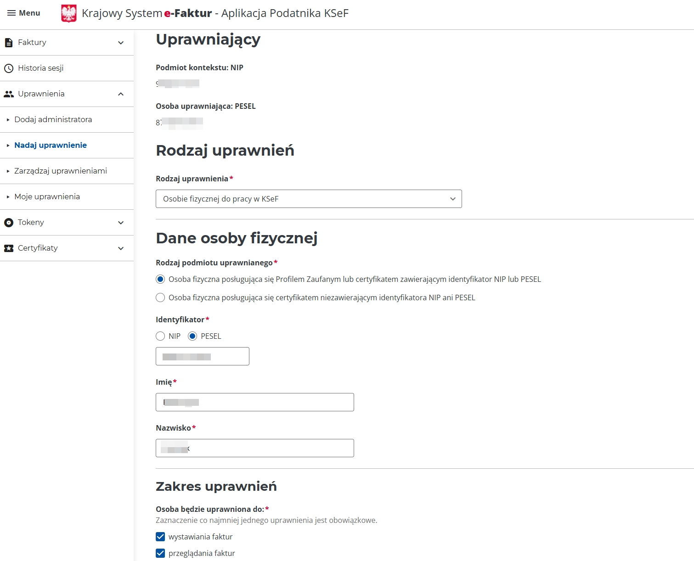The width and height of the screenshot is (694, 561).
Task: Expand the Certyfikaty section chevron
Action: tap(121, 248)
